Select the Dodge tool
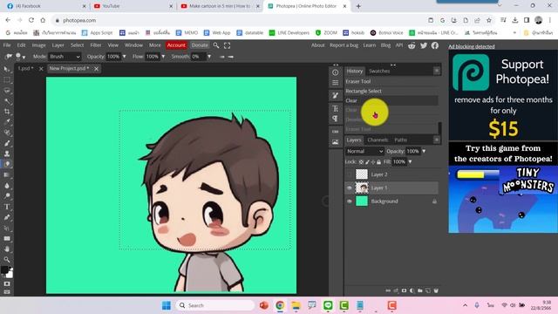This screenshot has width=558, height=314. (7, 195)
